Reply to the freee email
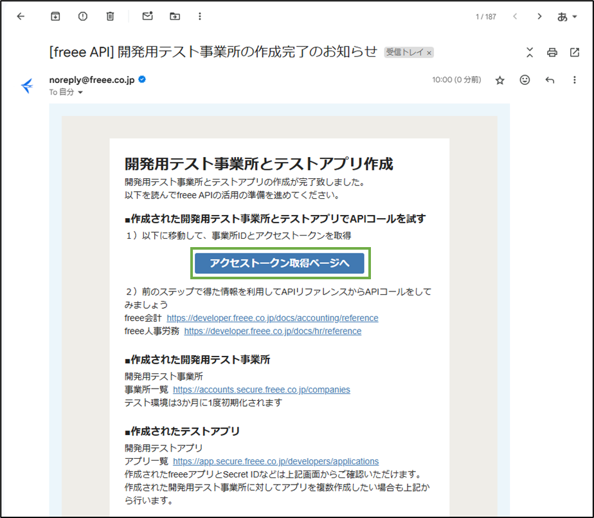The height and width of the screenshot is (518, 594). (x=550, y=80)
